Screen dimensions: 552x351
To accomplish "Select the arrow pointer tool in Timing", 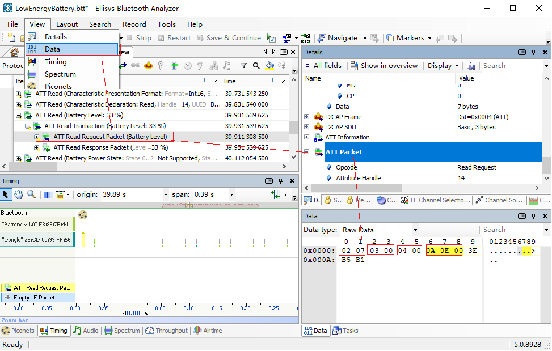I will tap(6, 194).
